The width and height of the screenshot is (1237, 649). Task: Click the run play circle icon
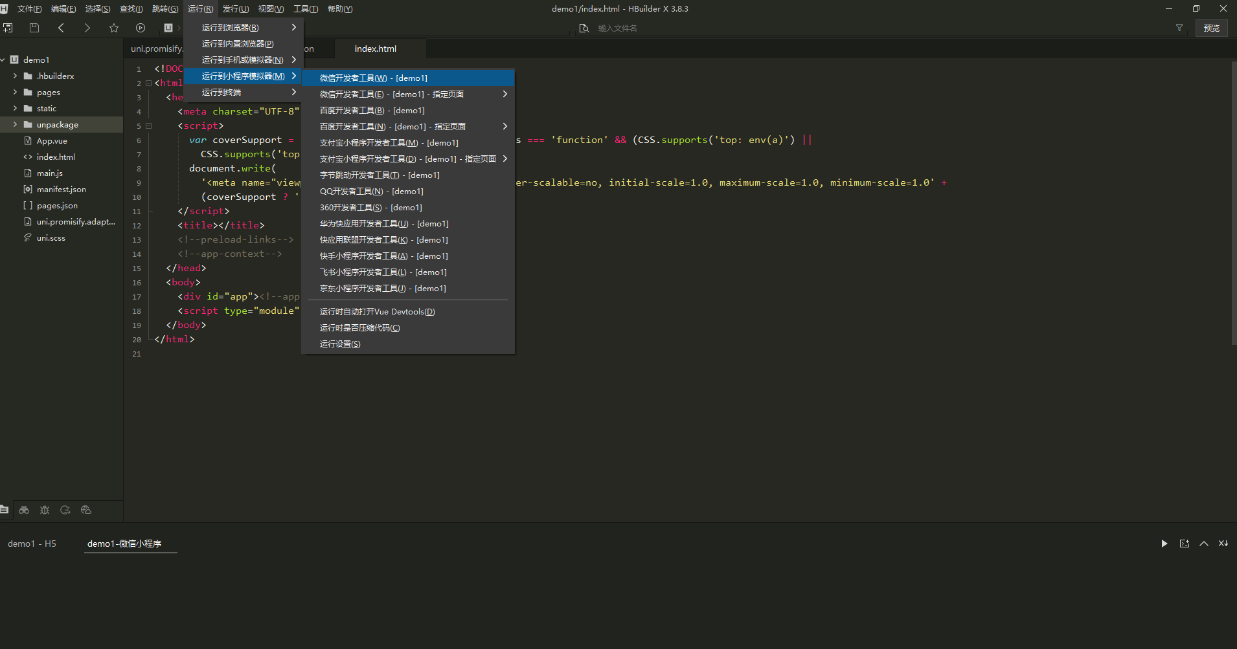coord(141,28)
